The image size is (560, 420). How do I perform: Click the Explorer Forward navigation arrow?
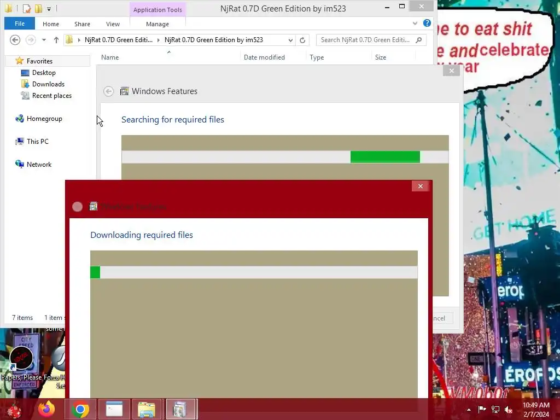[31, 40]
